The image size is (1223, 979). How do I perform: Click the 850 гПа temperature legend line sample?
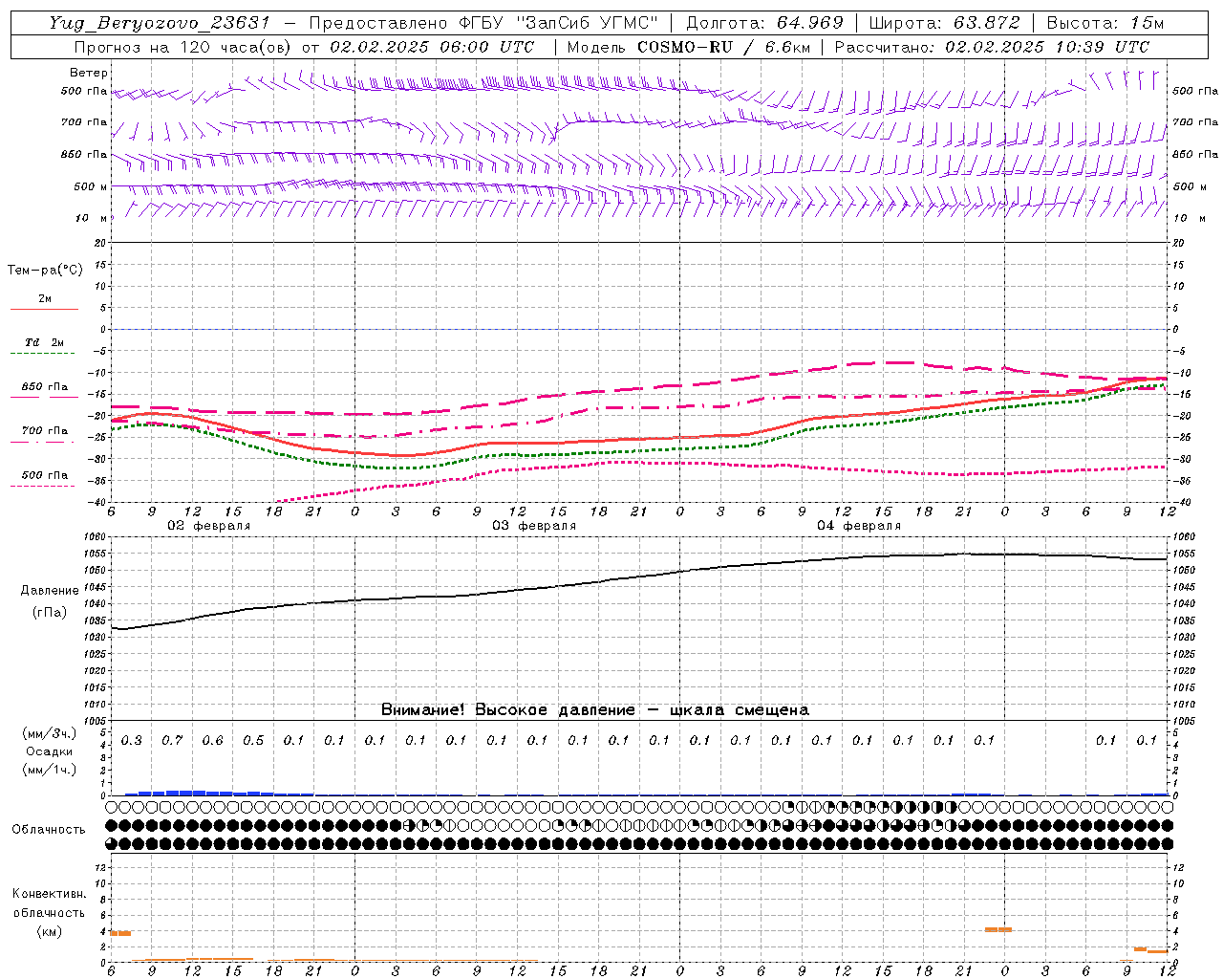tap(43, 396)
